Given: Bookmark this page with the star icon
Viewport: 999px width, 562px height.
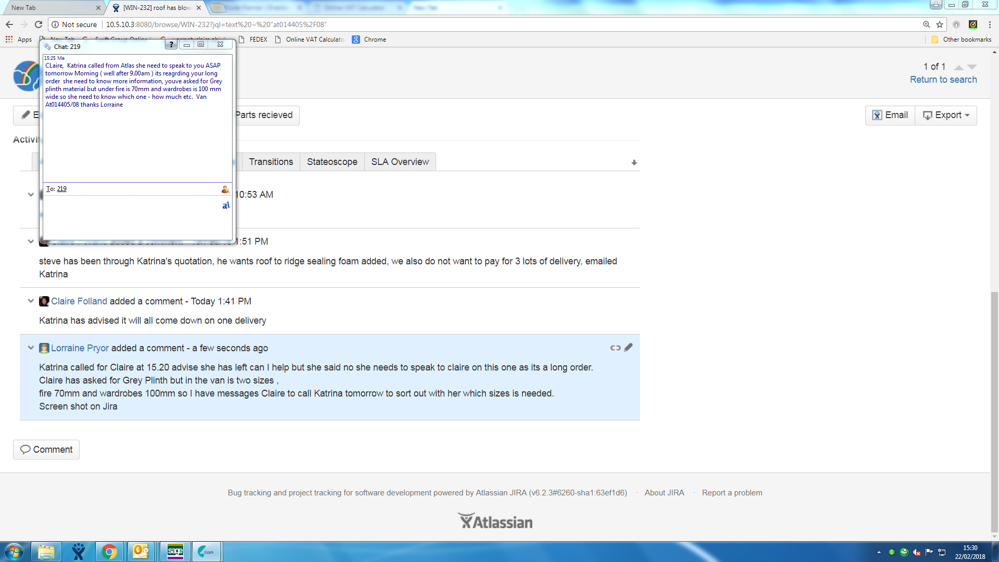Looking at the screenshot, I should pyautogui.click(x=940, y=24).
